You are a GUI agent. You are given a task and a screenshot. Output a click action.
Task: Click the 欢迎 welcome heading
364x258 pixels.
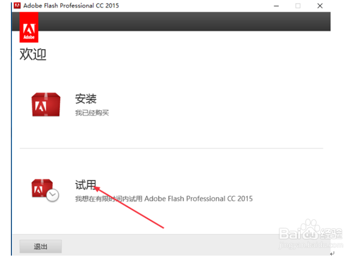[33, 55]
